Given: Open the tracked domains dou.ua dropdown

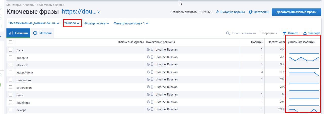Looking at the screenshot, I should 34,23.
